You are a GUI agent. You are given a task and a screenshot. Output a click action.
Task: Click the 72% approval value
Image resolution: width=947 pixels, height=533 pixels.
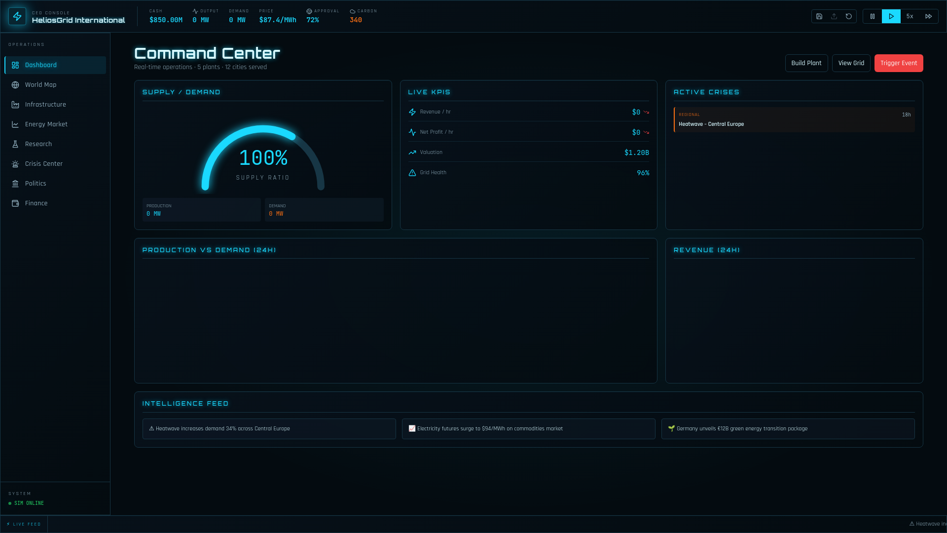click(x=313, y=20)
